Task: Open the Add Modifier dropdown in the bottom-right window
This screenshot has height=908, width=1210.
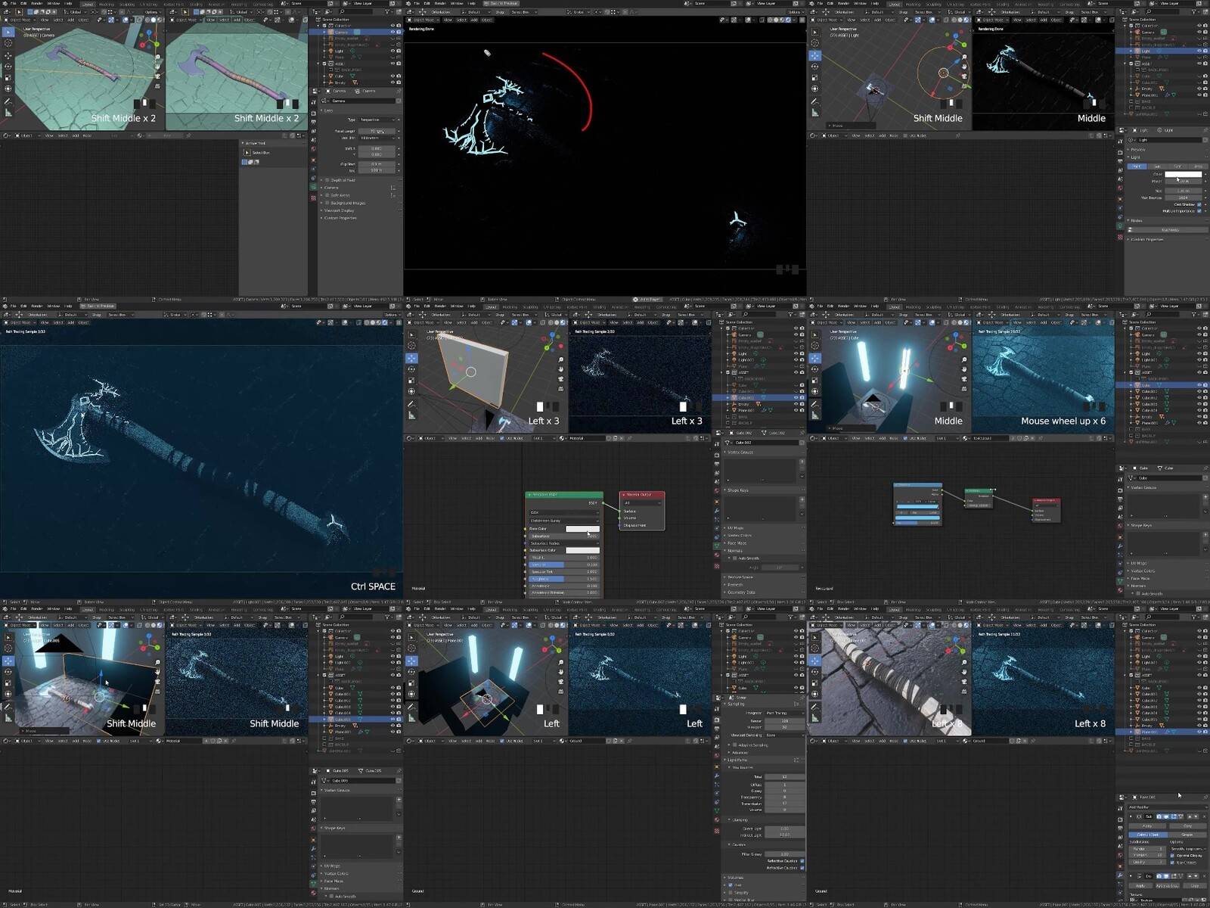Action: 1167,807
